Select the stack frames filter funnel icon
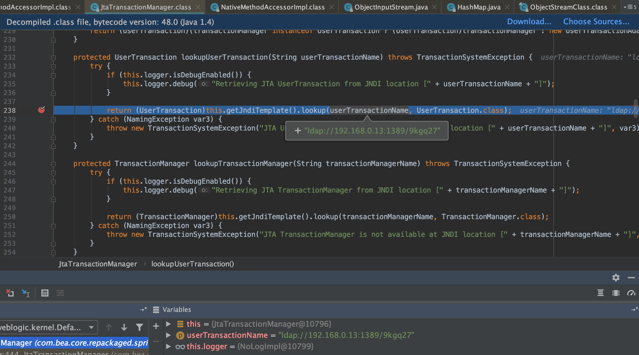Viewport: 639px width, 355px height. pyautogui.click(x=139, y=327)
